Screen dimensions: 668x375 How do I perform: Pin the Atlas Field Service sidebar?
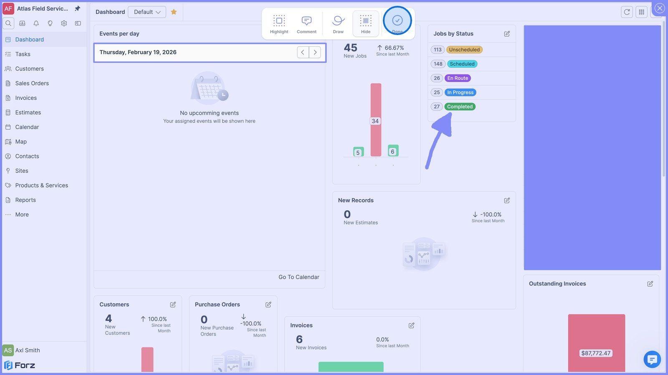pos(77,8)
